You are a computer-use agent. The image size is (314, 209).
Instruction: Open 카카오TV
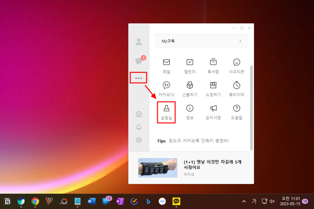click(x=166, y=89)
